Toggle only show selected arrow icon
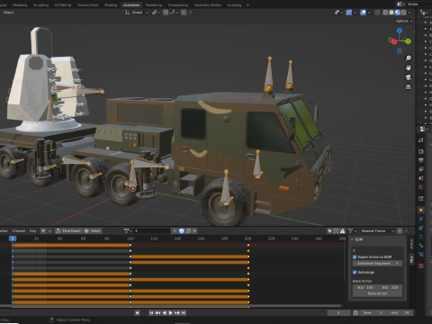The image size is (432, 324). pos(329,230)
